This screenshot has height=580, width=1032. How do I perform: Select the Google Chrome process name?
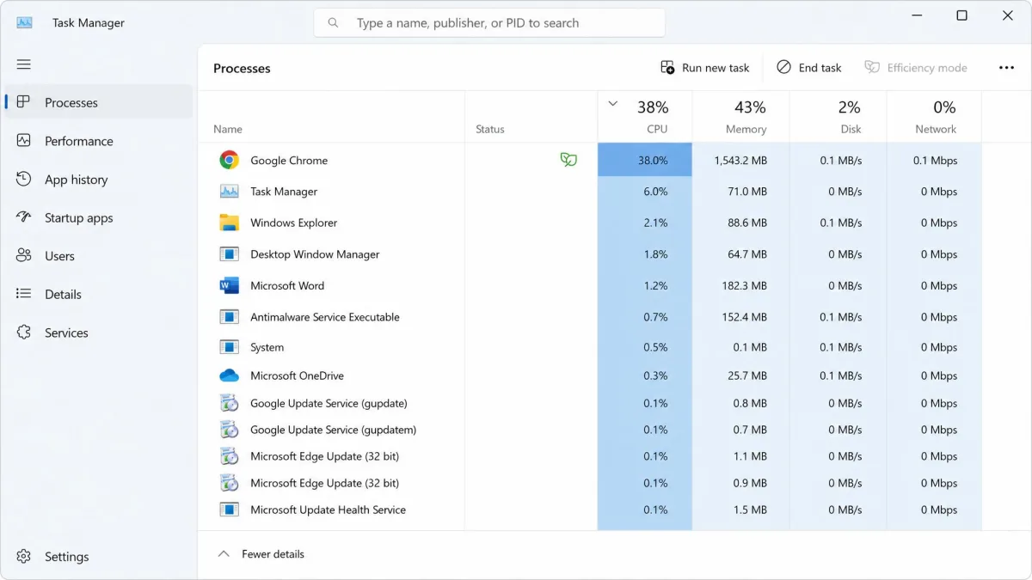[x=289, y=161]
